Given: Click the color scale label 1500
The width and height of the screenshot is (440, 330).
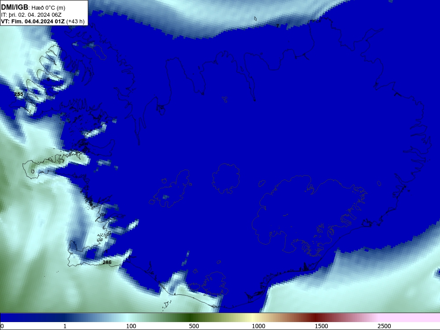Looking at the screenshot, I should 321,326.
